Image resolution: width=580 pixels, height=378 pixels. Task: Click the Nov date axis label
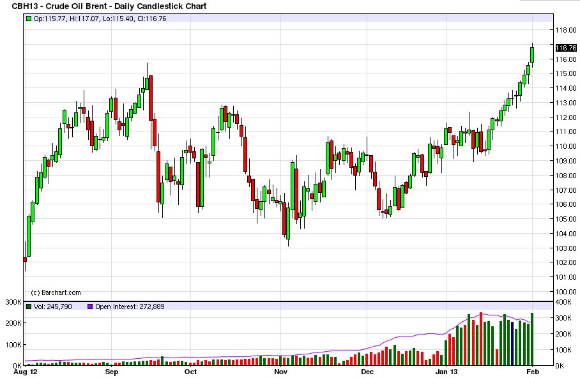[x=281, y=372]
